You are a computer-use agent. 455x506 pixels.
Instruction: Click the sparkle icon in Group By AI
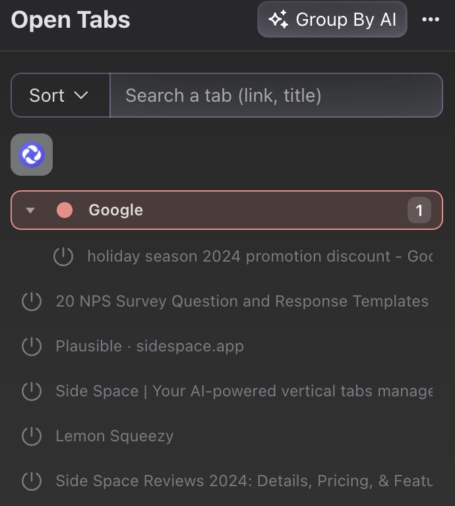coord(278,20)
